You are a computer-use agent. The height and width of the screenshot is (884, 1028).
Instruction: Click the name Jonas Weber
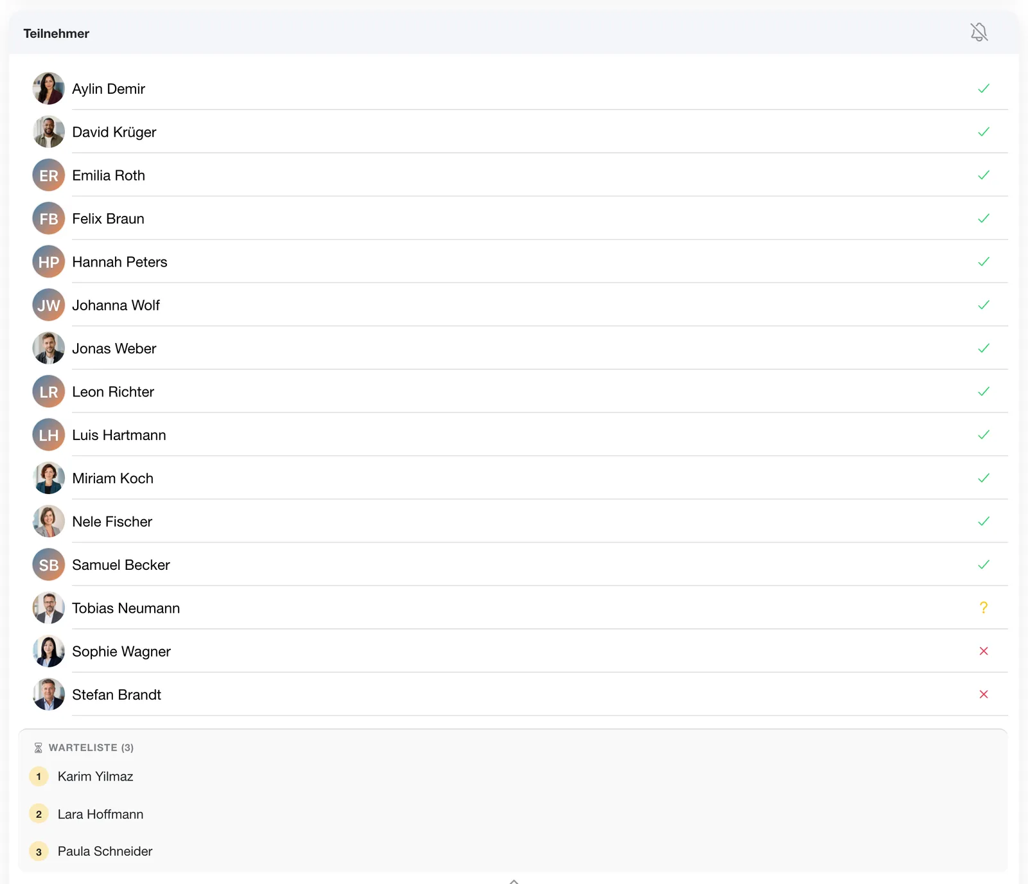pos(114,348)
